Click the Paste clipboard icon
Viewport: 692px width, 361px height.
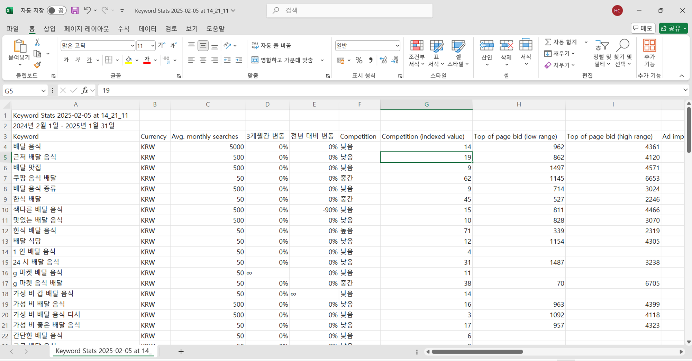point(19,46)
